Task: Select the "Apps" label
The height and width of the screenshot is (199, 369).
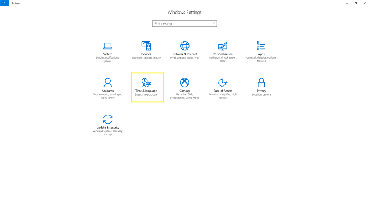Action: [x=261, y=54]
